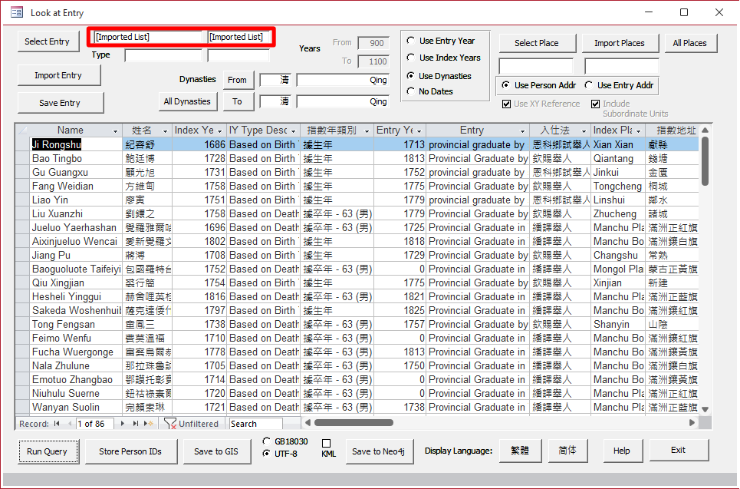Screen dimensions: 740x489
Task: Switch display language to 简体
Action: pyautogui.click(x=567, y=451)
